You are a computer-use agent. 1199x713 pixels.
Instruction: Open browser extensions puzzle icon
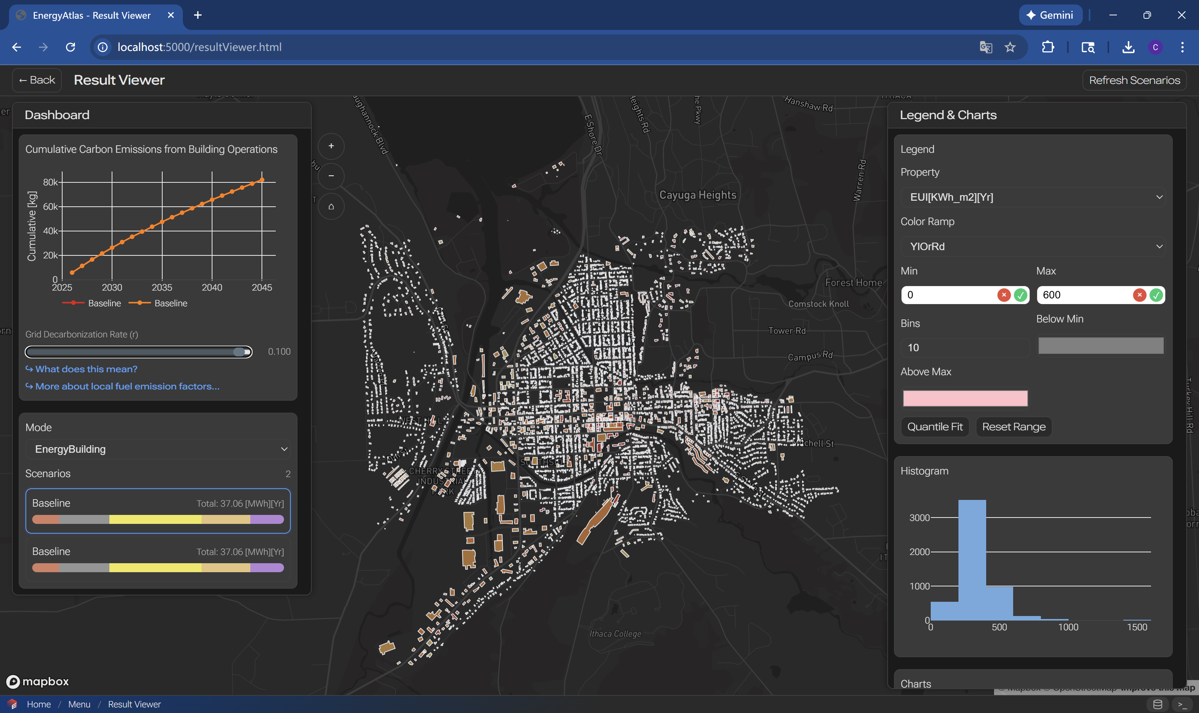1048,47
